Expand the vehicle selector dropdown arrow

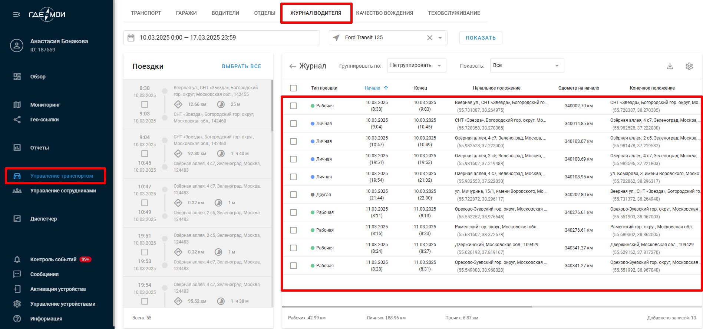click(x=440, y=38)
